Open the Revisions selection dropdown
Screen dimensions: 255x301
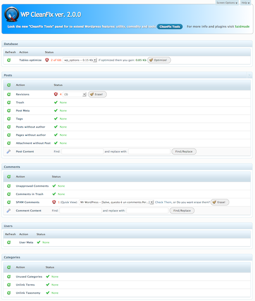[75, 94]
